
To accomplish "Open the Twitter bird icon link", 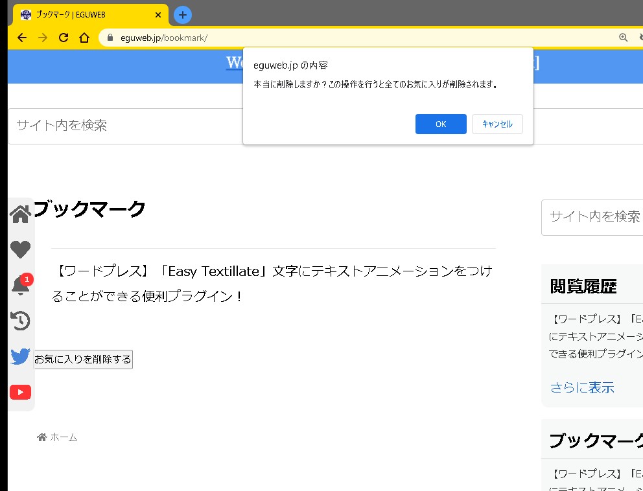I will (20, 356).
